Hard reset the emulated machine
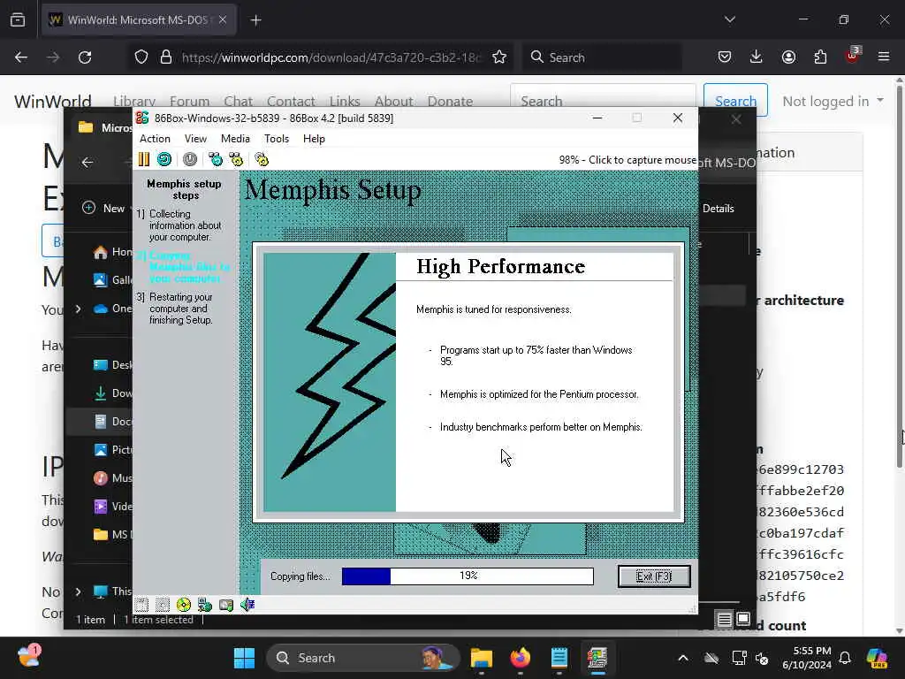Screen dimensions: 905x679 (x=164, y=159)
